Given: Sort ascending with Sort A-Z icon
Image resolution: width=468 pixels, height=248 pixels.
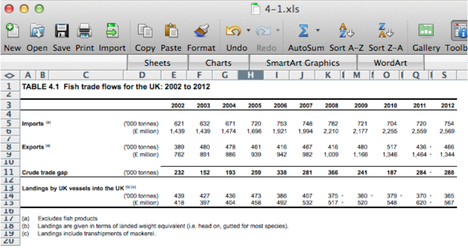Looking at the screenshot, I should [x=345, y=30].
